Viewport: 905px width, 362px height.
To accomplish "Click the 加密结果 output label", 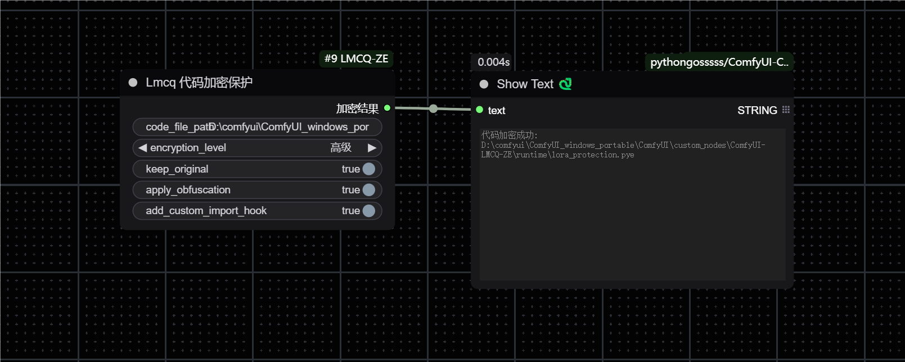I will 357,108.
